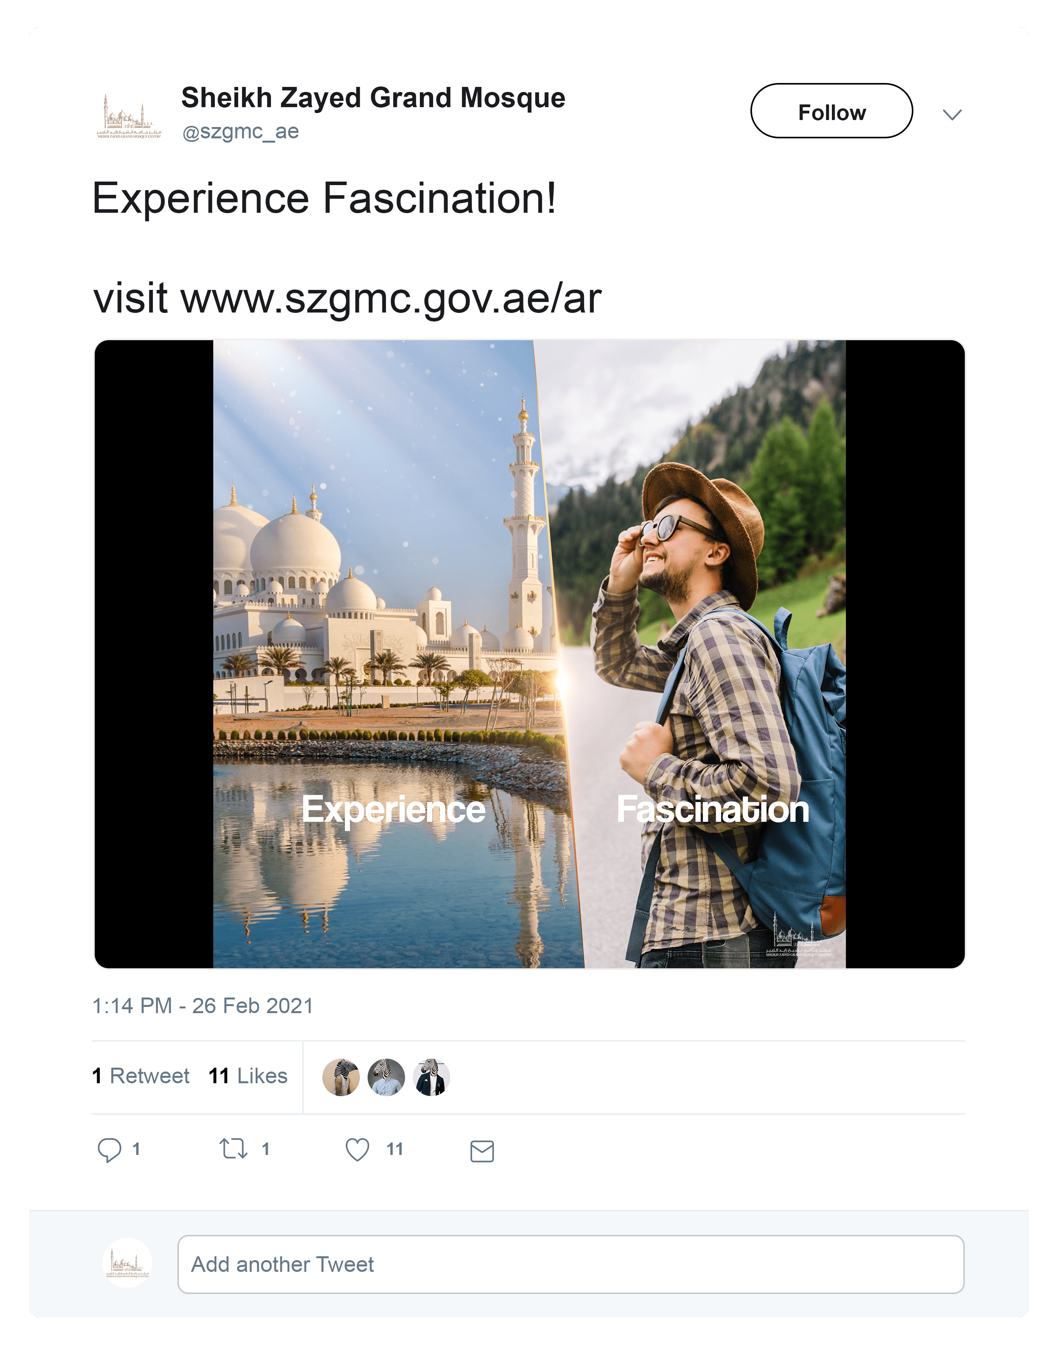
Task: View the 11 Likes list
Action: point(248,1076)
